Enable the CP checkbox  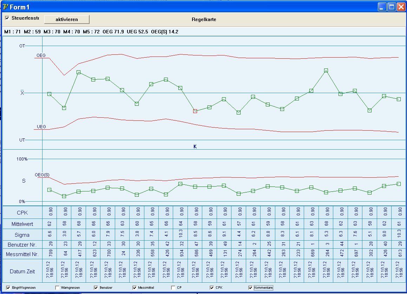click(x=173, y=288)
